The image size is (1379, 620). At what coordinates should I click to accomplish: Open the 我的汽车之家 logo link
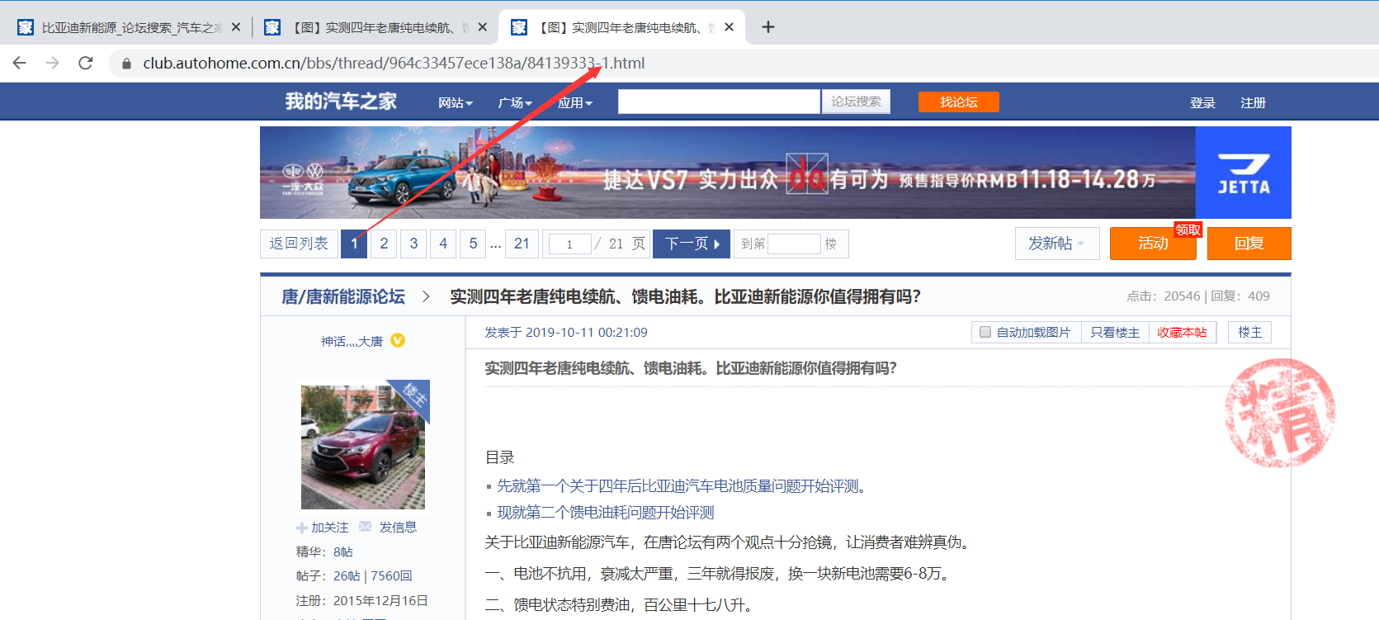(x=341, y=102)
